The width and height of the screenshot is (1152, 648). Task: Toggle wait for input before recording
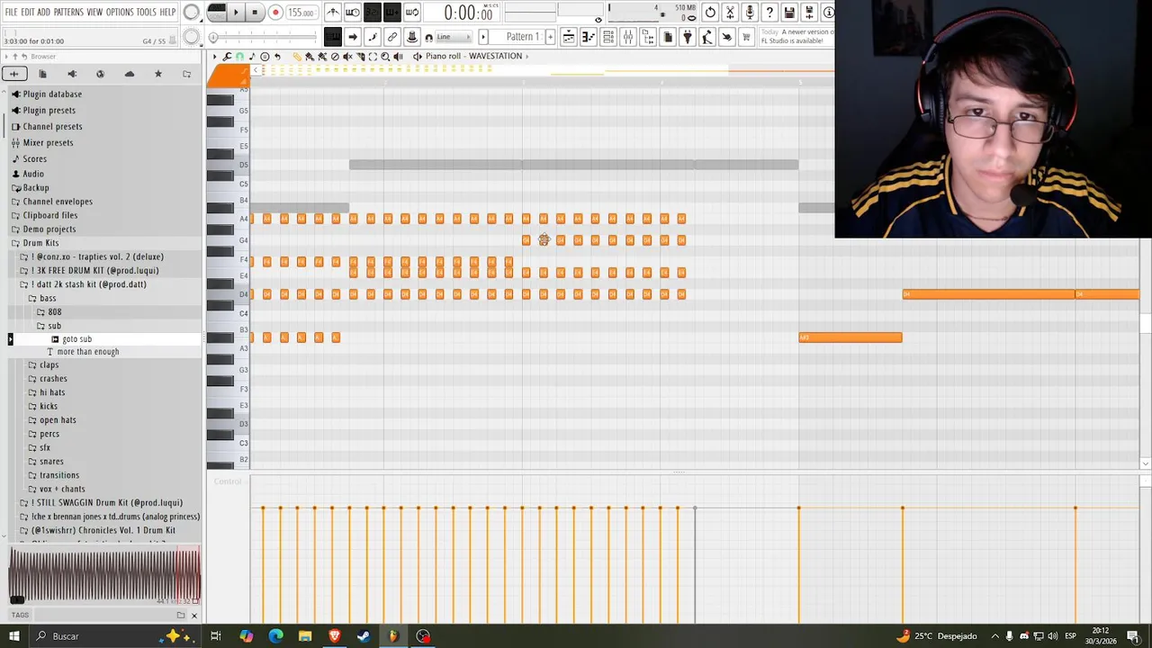(353, 13)
